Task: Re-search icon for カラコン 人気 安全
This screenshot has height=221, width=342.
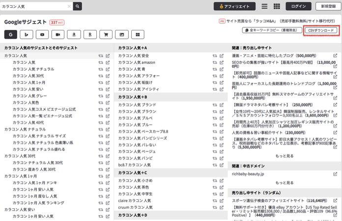Action: [215, 56]
